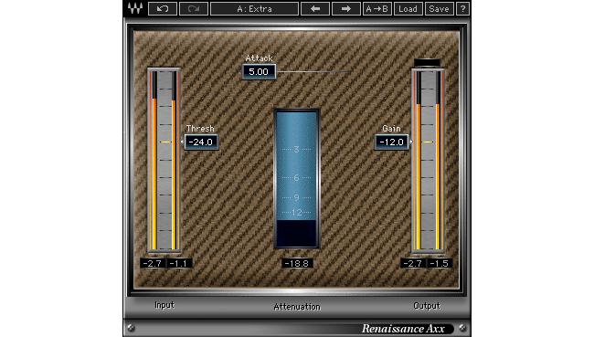Click the Attack label
Viewport: 594px width, 337px height.
pyautogui.click(x=259, y=58)
